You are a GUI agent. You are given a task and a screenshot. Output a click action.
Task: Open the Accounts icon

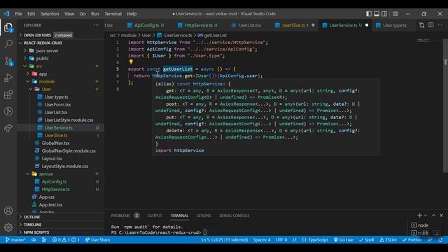coord(8,211)
